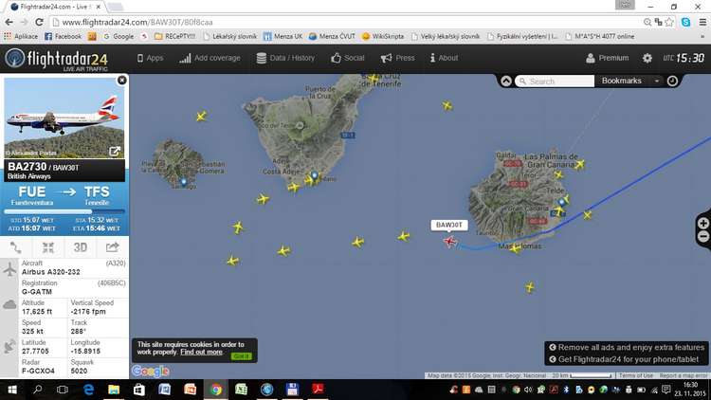Select the red BAW30T aircraft icon

coord(449,242)
